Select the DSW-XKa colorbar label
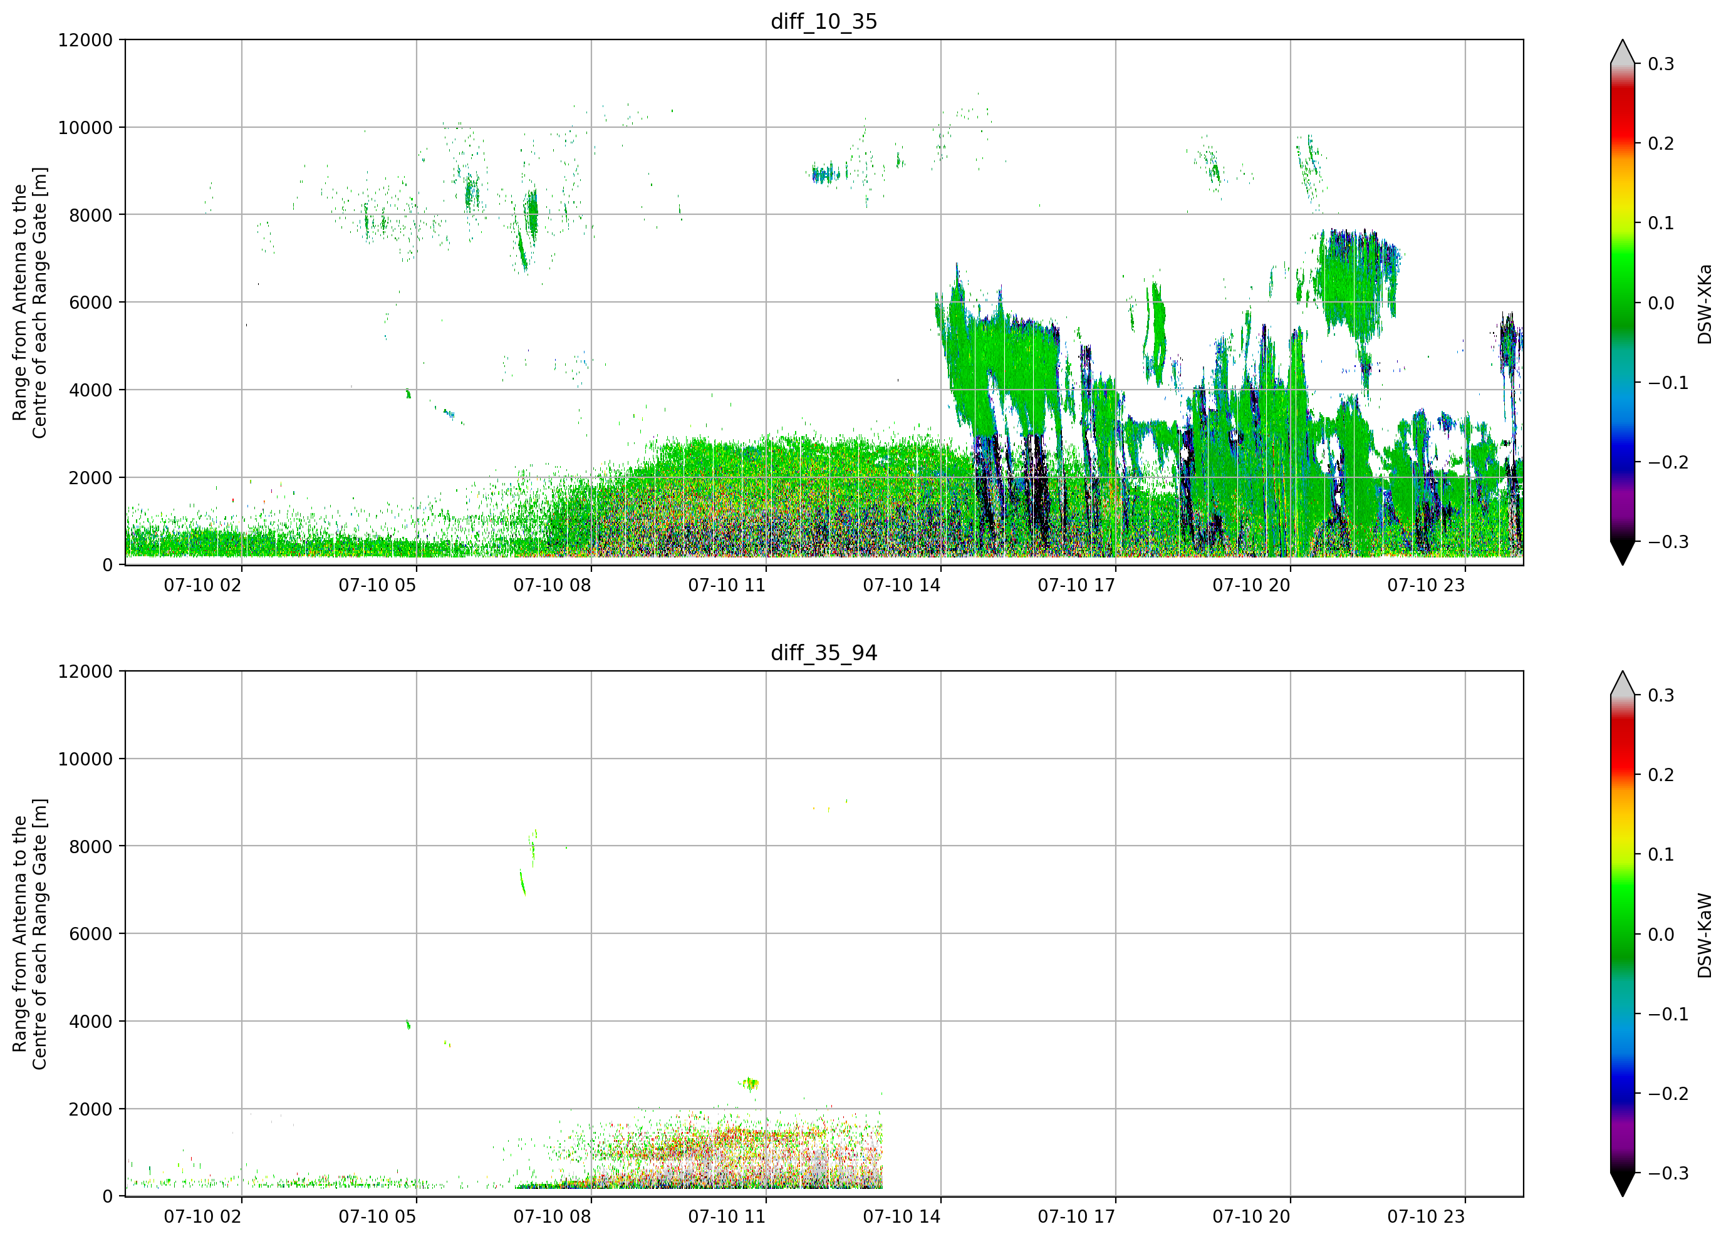Image resolution: width=1726 pixels, height=1239 pixels. pos(1705,304)
